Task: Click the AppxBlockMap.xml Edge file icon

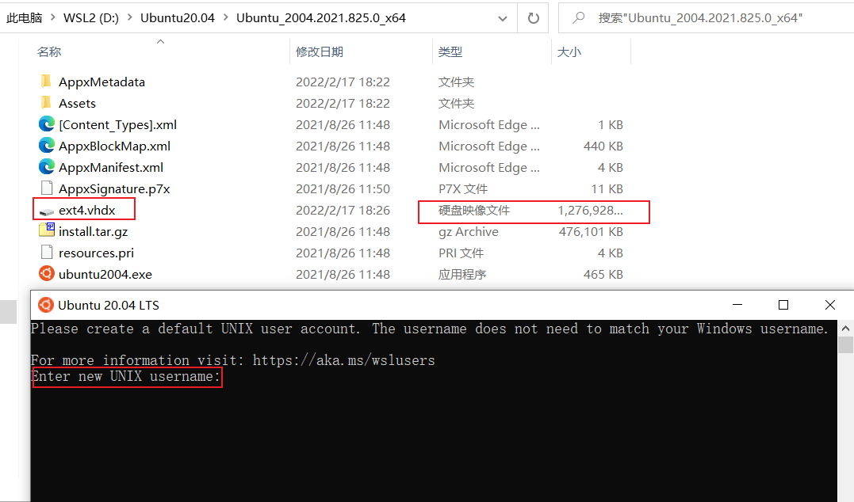Action: click(x=46, y=146)
